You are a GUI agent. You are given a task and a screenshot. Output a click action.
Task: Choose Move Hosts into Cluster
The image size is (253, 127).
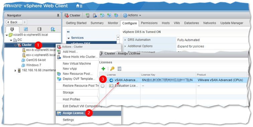coord(80,57)
